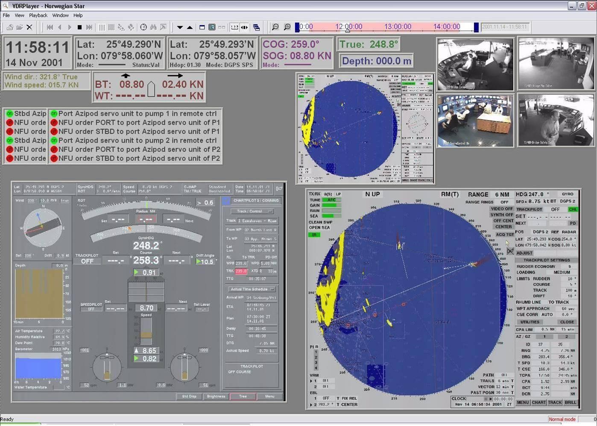Expand the Actual Time Schedule dropdown

coord(252,289)
